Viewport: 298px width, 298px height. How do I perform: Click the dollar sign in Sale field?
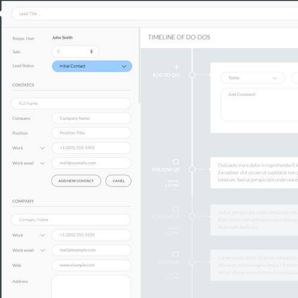click(91, 51)
